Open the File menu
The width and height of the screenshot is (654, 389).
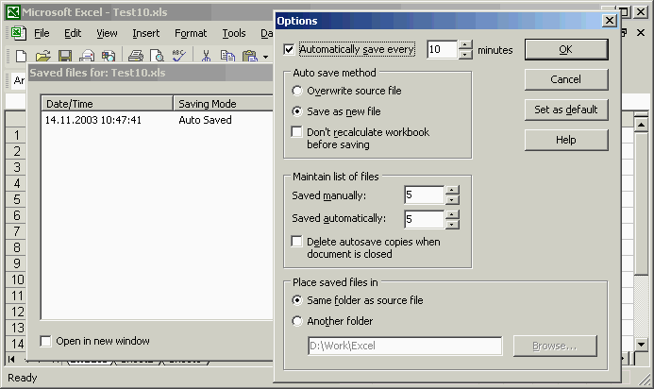[x=42, y=33]
